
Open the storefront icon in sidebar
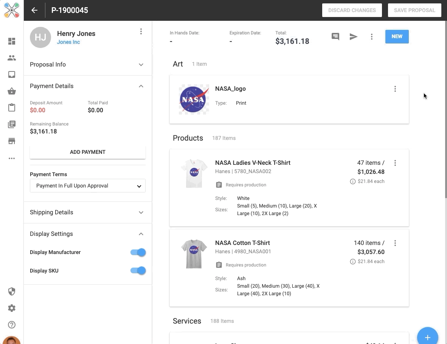coord(12,141)
